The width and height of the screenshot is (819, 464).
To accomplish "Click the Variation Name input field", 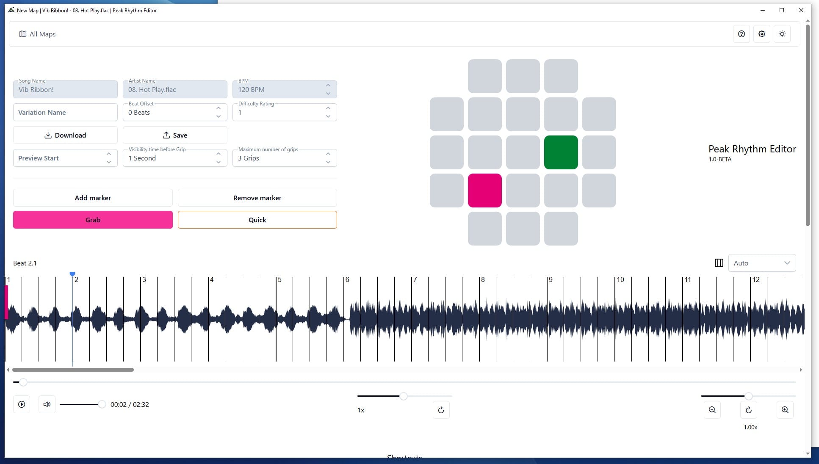I will [65, 112].
